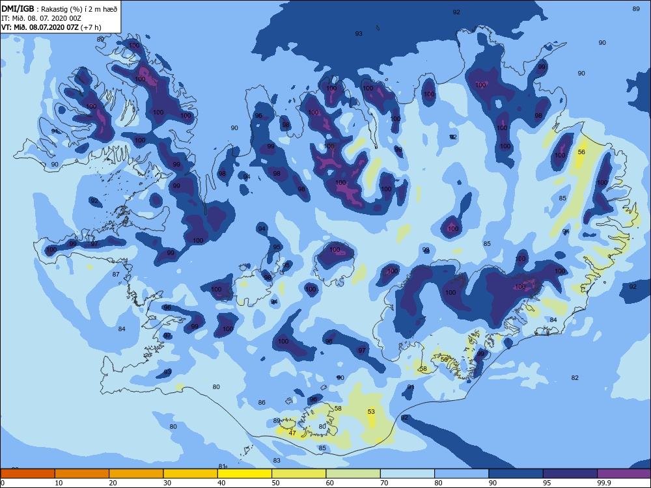651x488 pixels.
Task: Click the legend scale label 0
Action: pyautogui.click(x=3, y=483)
